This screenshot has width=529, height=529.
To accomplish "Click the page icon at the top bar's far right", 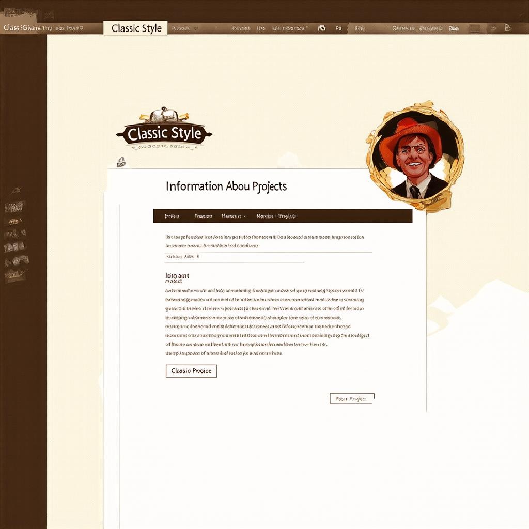I will tap(508, 28).
